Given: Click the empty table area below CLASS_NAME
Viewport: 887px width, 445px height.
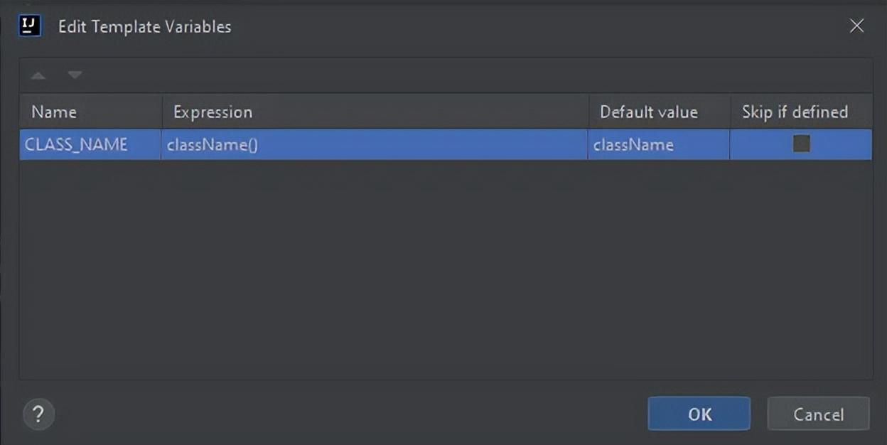Looking at the screenshot, I should (x=446, y=269).
